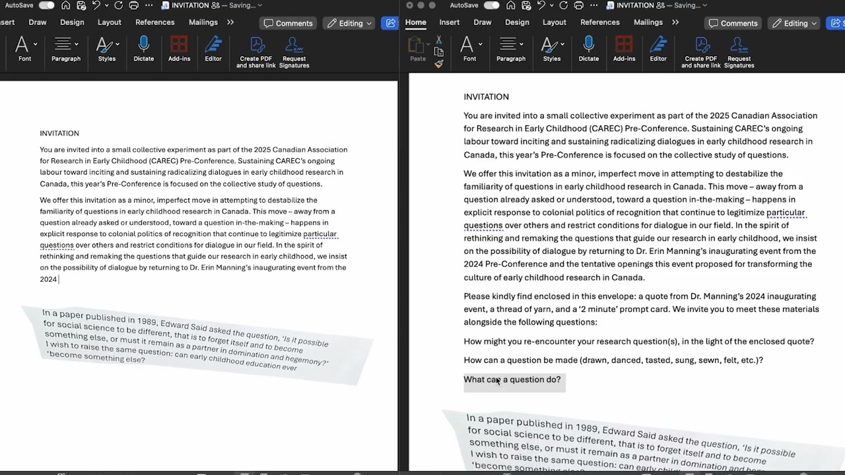Click Create PDF and share link in left window

coord(256,51)
